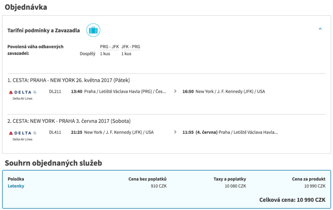Open the Letenky link in the summary
Image resolution: width=333 pixels, height=210 pixels.
(16, 186)
